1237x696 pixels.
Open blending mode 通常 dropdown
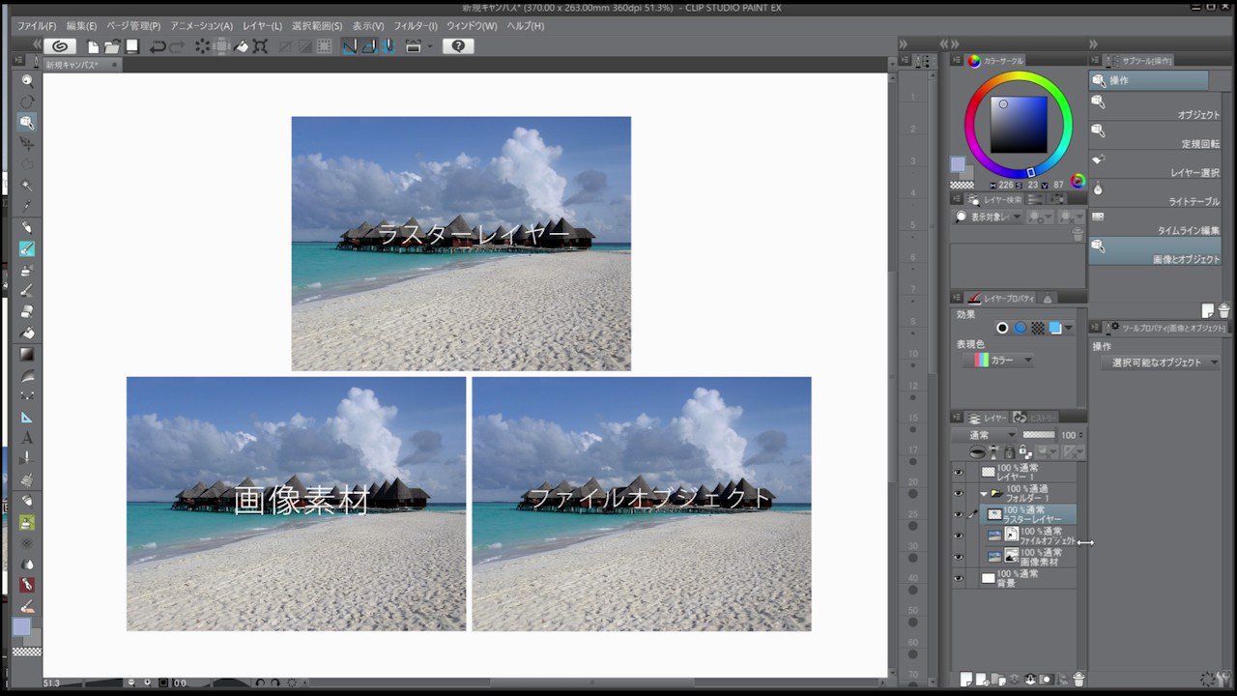click(x=984, y=435)
